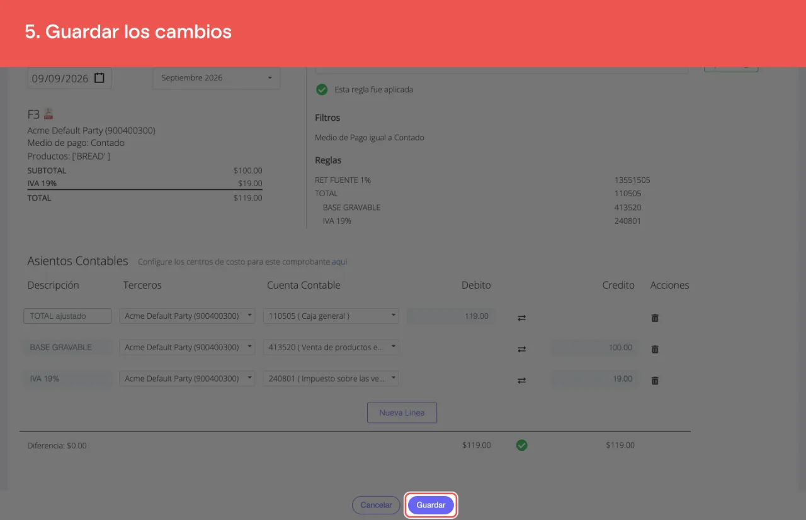Swap debit and credit on IVA 19% row
The height and width of the screenshot is (520, 806).
521,380
